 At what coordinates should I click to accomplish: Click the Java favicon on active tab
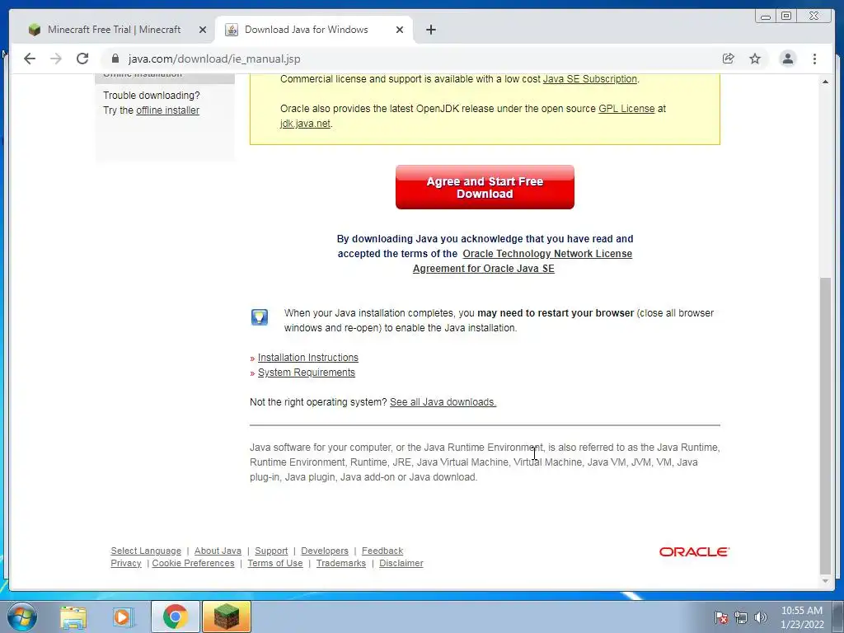tap(232, 30)
